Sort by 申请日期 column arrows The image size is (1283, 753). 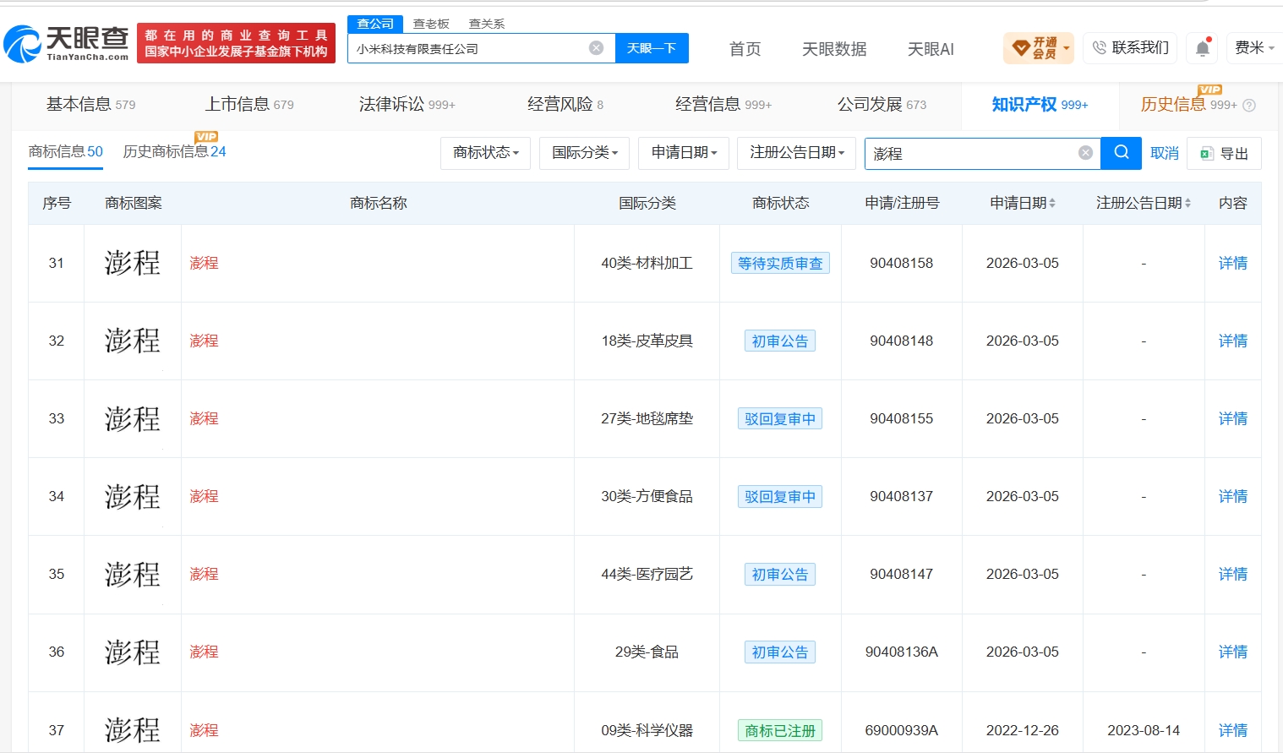[1052, 203]
